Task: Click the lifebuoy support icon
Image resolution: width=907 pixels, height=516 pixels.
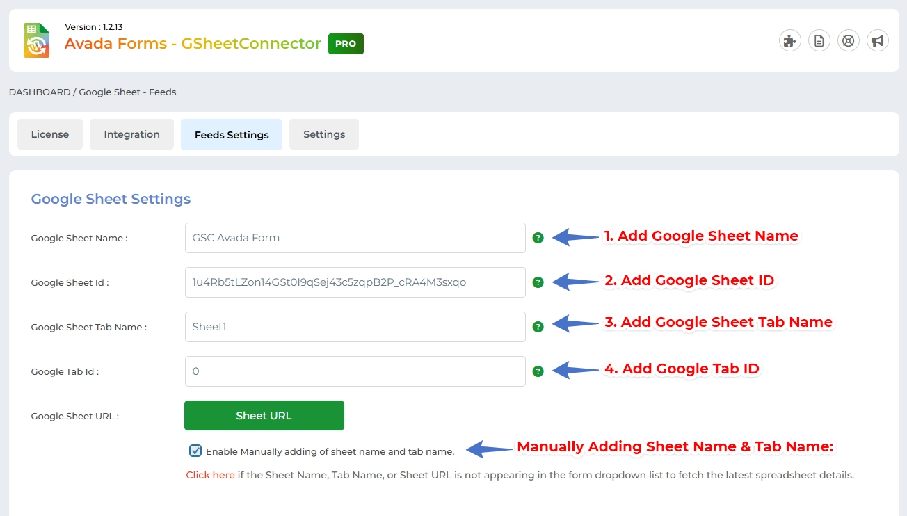Action: pos(848,41)
